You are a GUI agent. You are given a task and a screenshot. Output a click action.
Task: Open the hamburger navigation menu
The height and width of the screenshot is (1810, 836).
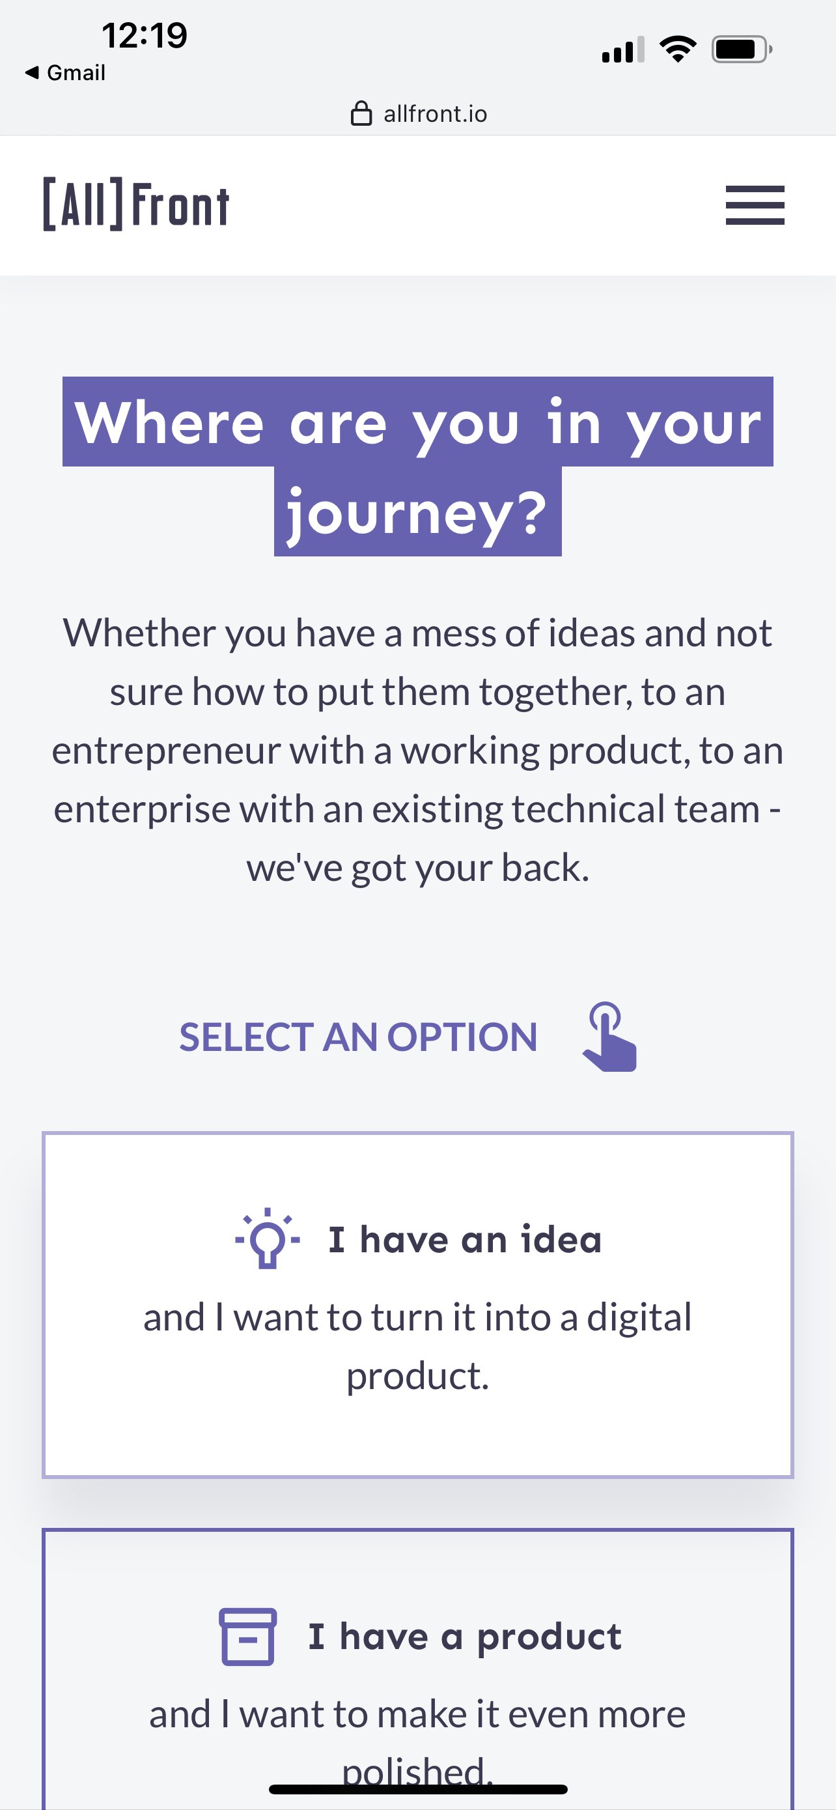755,205
